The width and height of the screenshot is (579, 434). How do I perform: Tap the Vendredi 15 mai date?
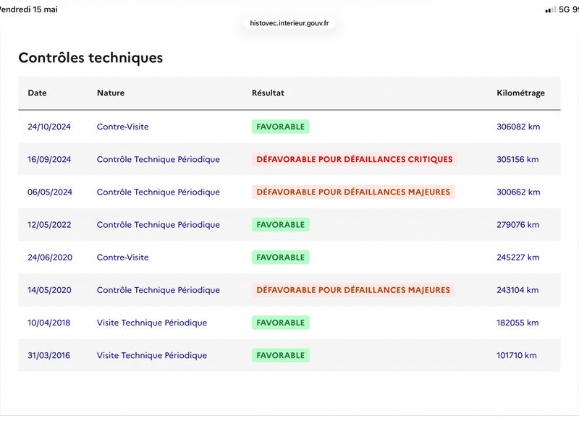click(x=29, y=9)
